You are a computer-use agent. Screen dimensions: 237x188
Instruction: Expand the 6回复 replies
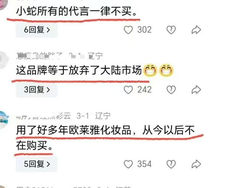pos(37,30)
